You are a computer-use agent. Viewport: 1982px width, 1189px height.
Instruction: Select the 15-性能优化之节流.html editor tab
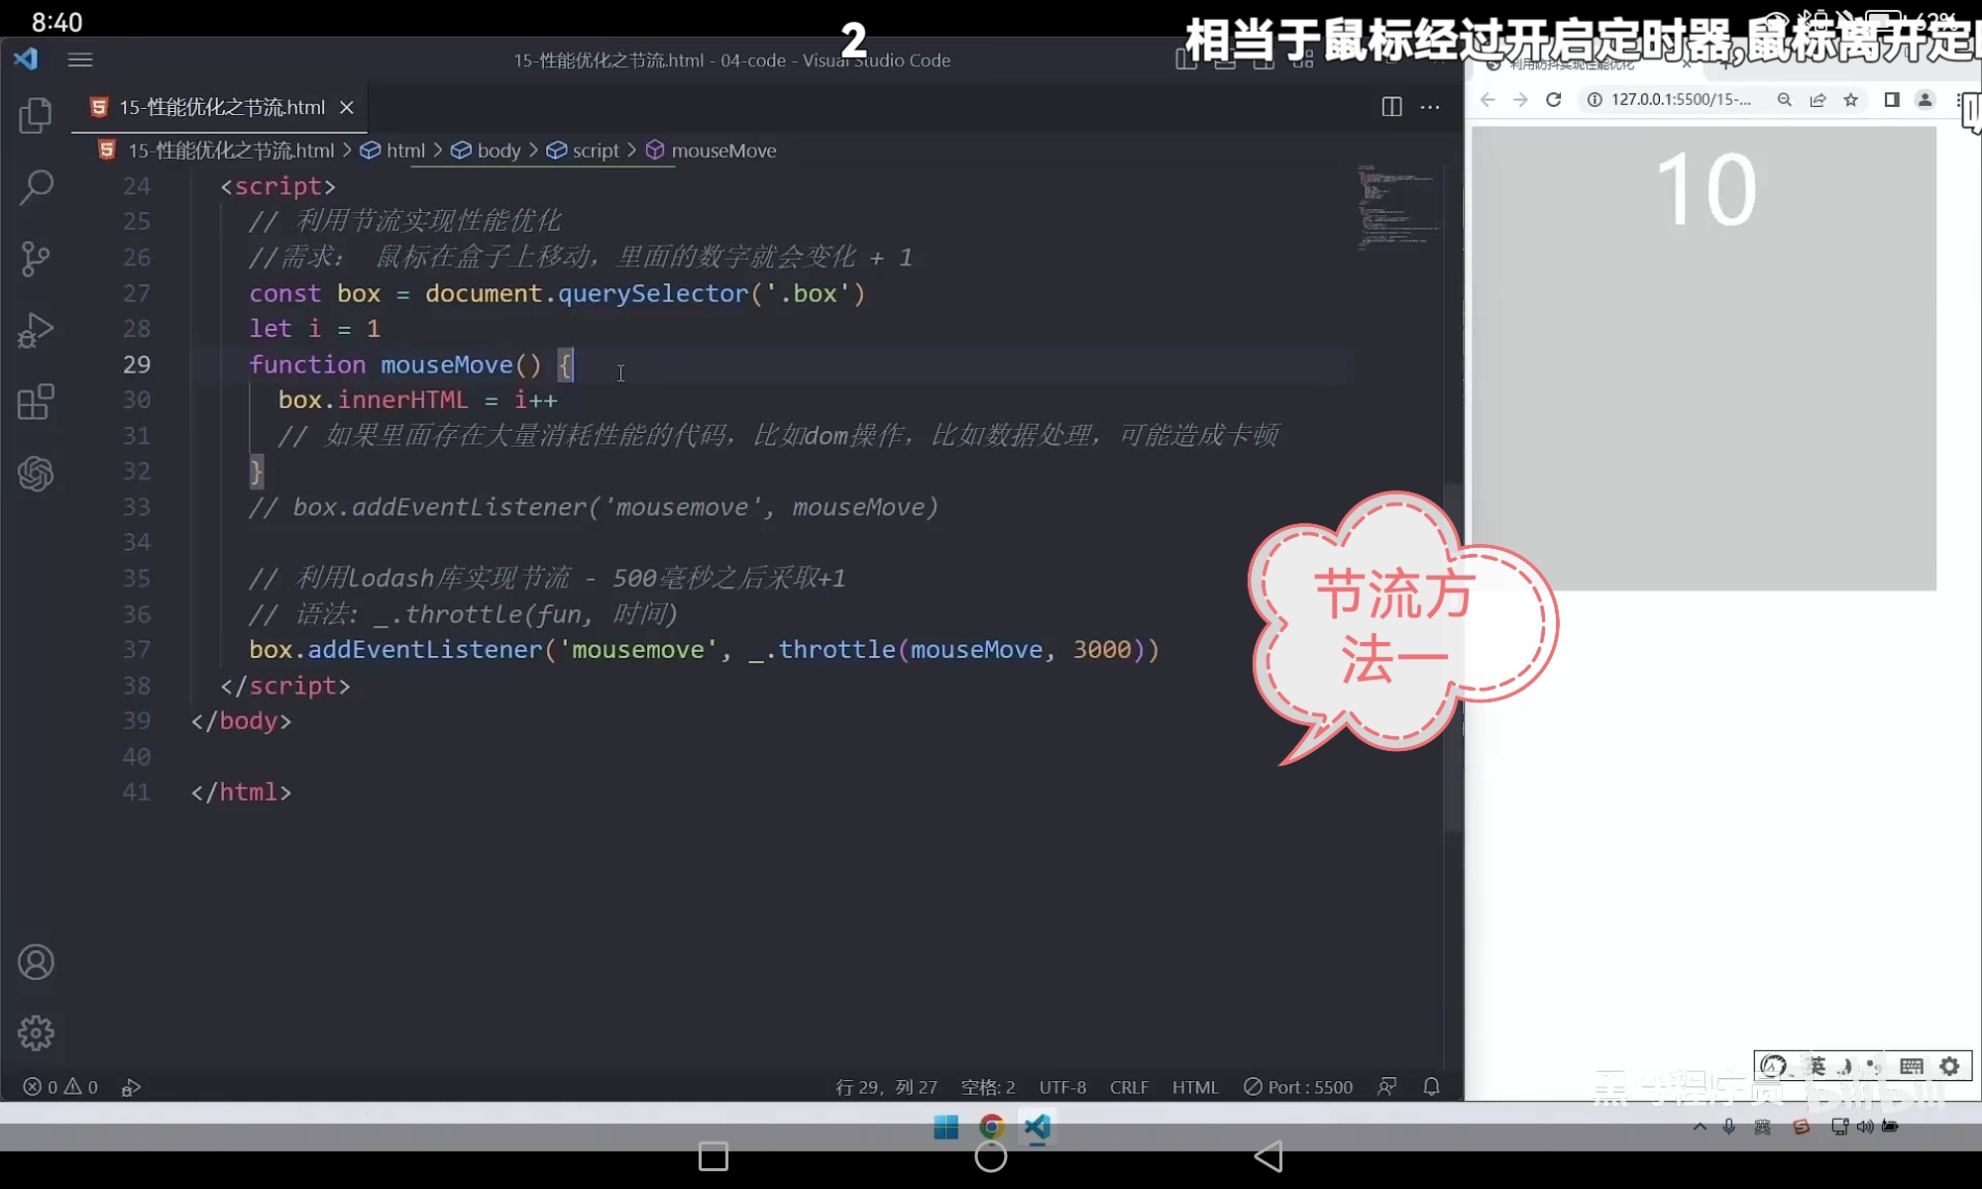tap(221, 107)
